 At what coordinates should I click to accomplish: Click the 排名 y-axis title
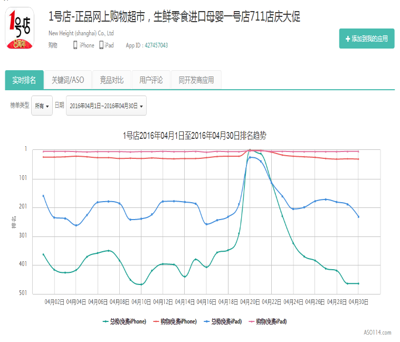[x=14, y=222]
